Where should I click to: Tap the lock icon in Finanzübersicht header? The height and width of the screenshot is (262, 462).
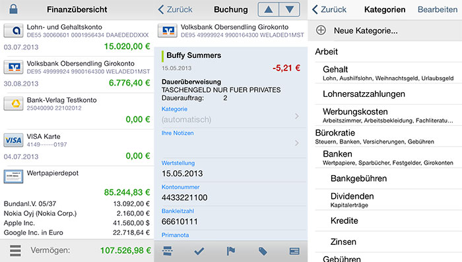click(x=13, y=9)
